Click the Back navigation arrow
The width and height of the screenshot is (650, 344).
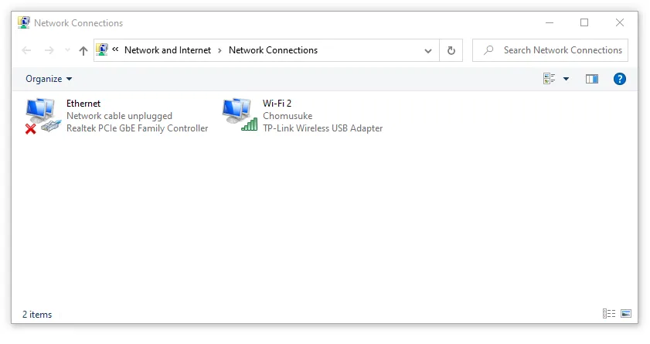click(26, 50)
